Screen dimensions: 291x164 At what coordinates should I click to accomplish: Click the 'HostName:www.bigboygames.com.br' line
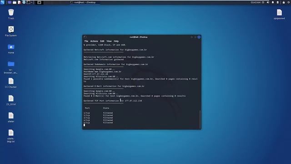(102, 72)
